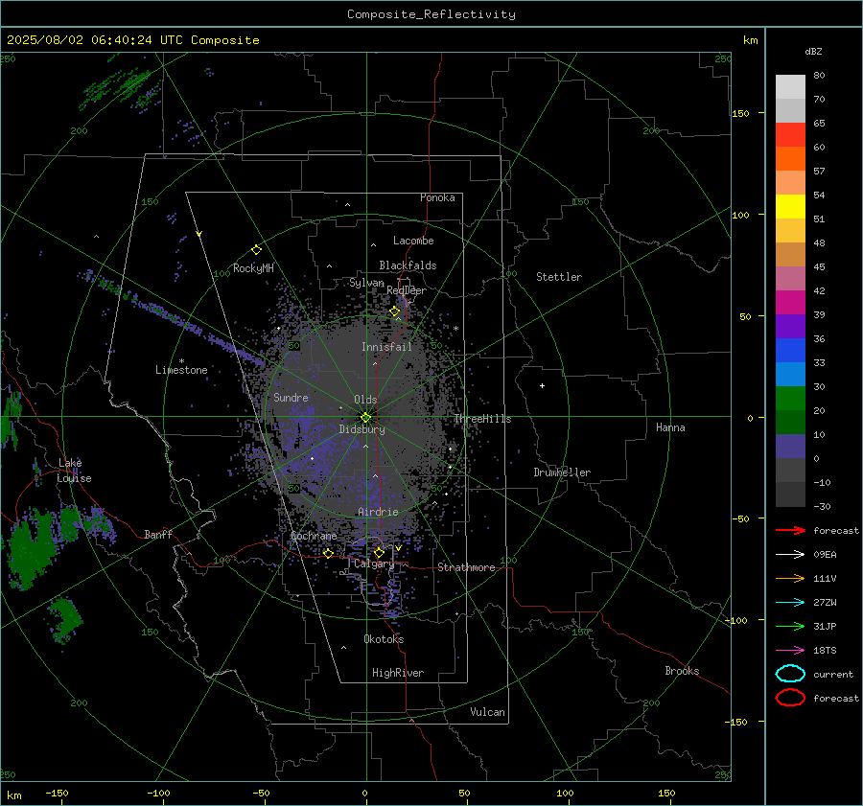Click the Blackfalds label on map

click(x=408, y=265)
